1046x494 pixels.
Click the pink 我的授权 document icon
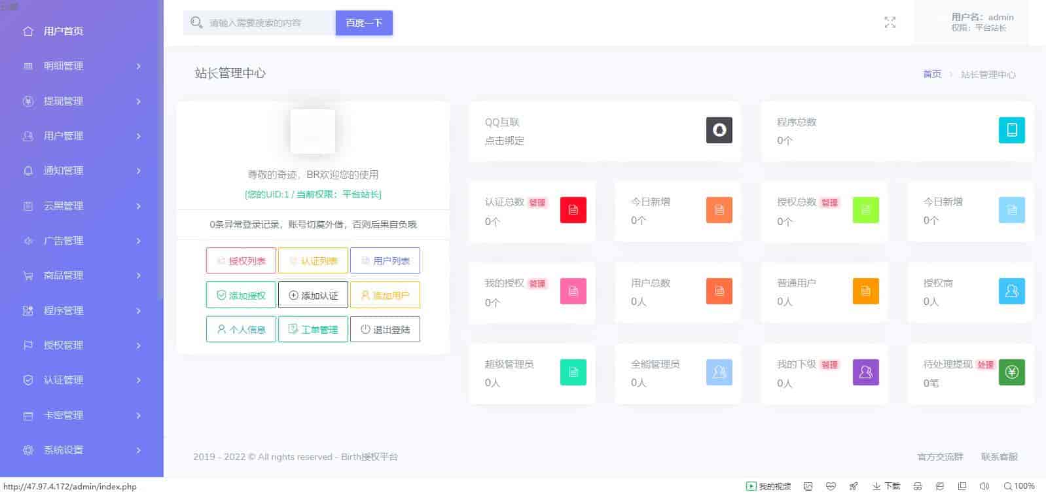click(x=573, y=291)
